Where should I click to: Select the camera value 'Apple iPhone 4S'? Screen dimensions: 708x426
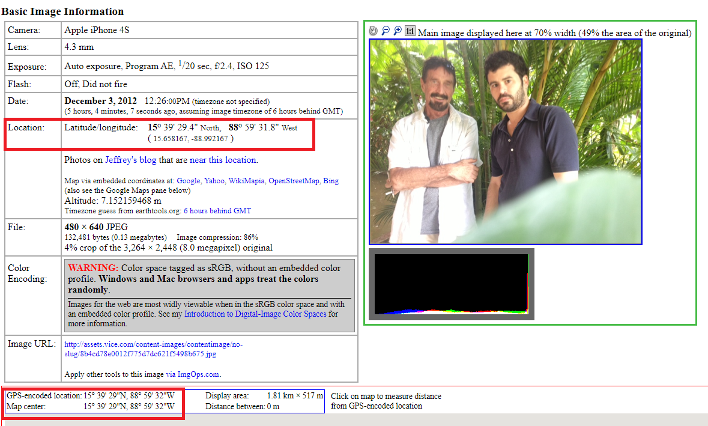[97, 30]
